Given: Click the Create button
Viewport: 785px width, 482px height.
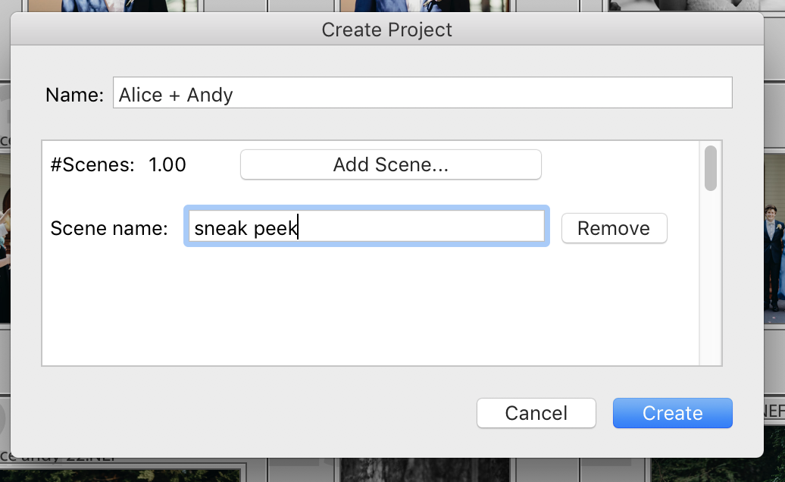Looking at the screenshot, I should pos(672,413).
